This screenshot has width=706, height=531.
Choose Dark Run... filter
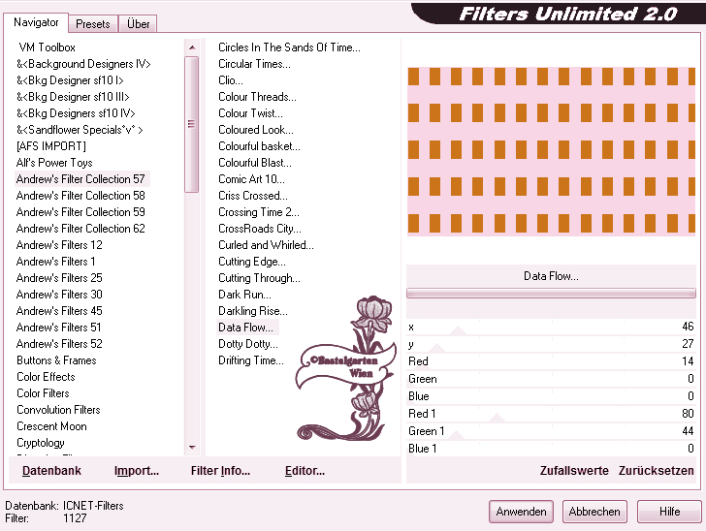tap(244, 295)
